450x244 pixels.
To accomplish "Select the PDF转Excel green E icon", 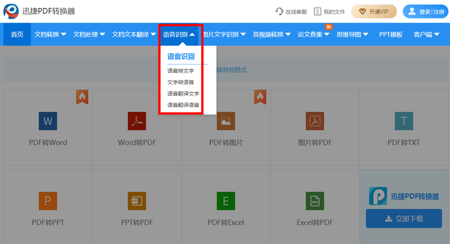I will tap(226, 201).
